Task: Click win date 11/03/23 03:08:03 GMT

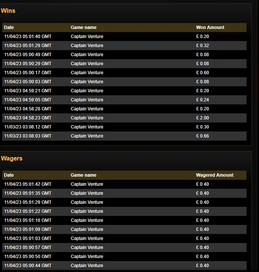Action: click(28, 136)
